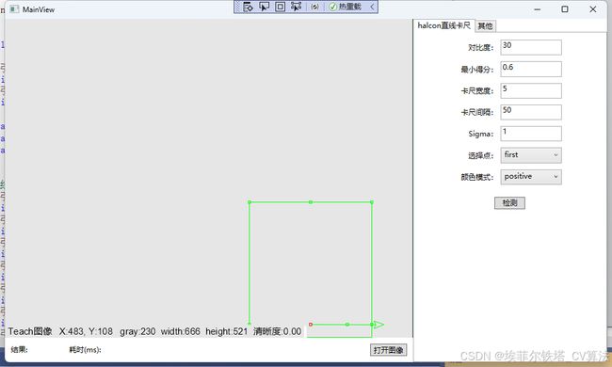612x367 pixels.
Task: Click the 检测 button
Action: [509, 203]
